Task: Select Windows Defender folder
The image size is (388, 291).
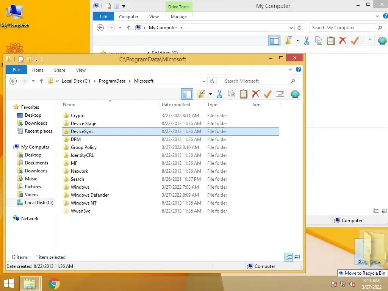Action: [x=170, y=195]
